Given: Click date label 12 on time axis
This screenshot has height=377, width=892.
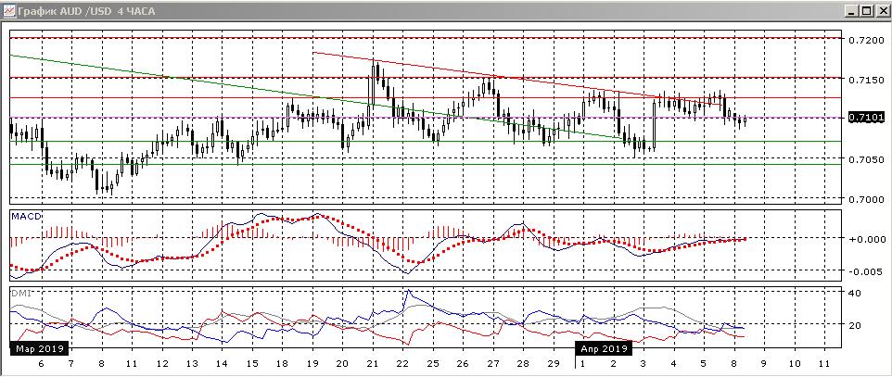Looking at the screenshot, I should tap(162, 363).
